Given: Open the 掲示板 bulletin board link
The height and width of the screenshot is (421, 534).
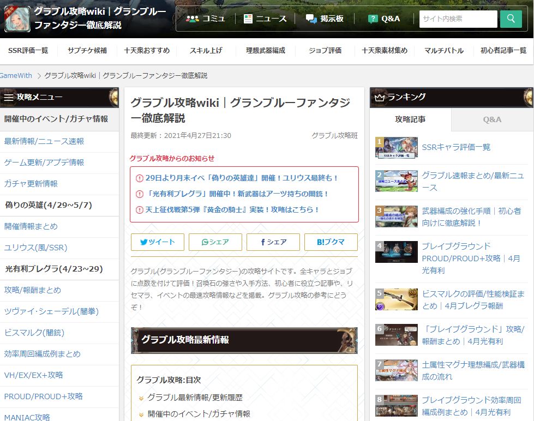Looking at the screenshot, I should pyautogui.click(x=325, y=19).
